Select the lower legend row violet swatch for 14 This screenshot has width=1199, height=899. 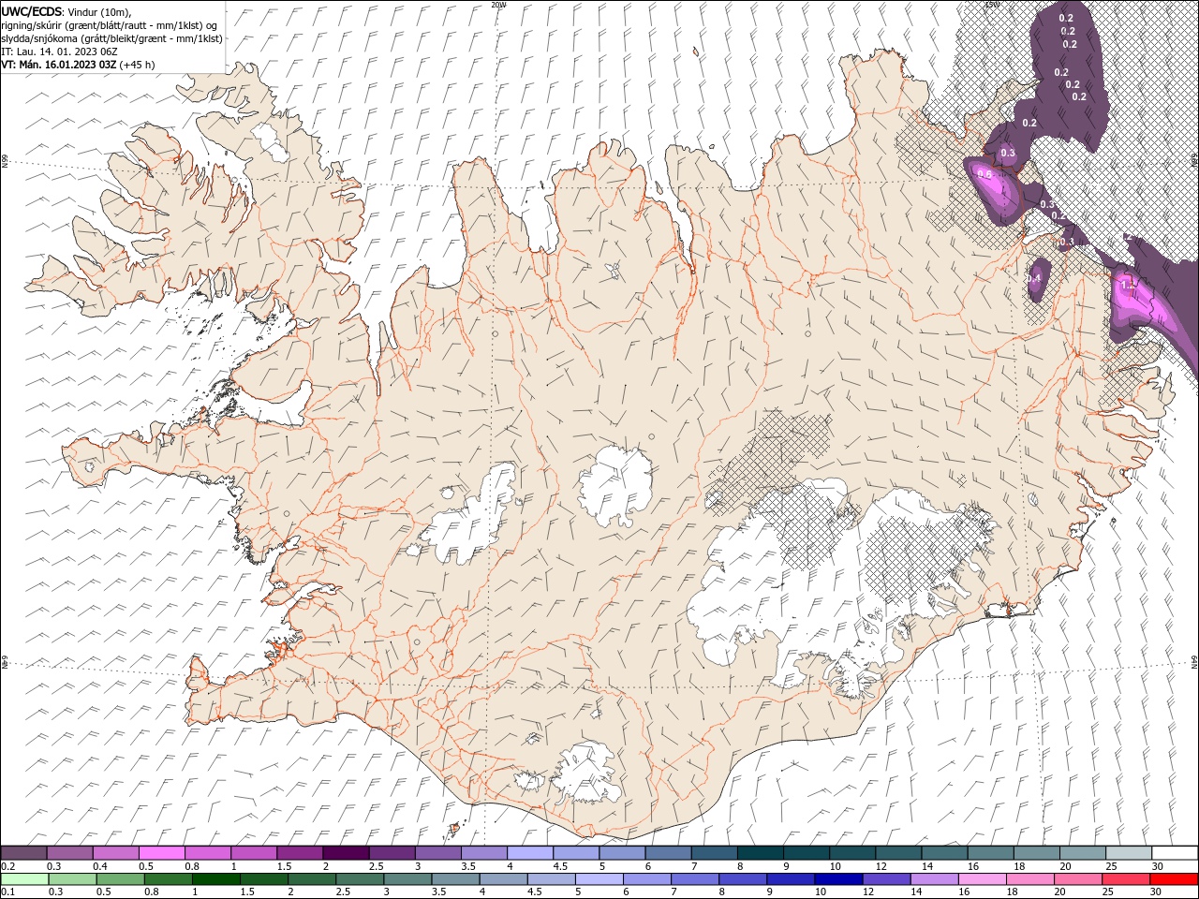click(935, 878)
